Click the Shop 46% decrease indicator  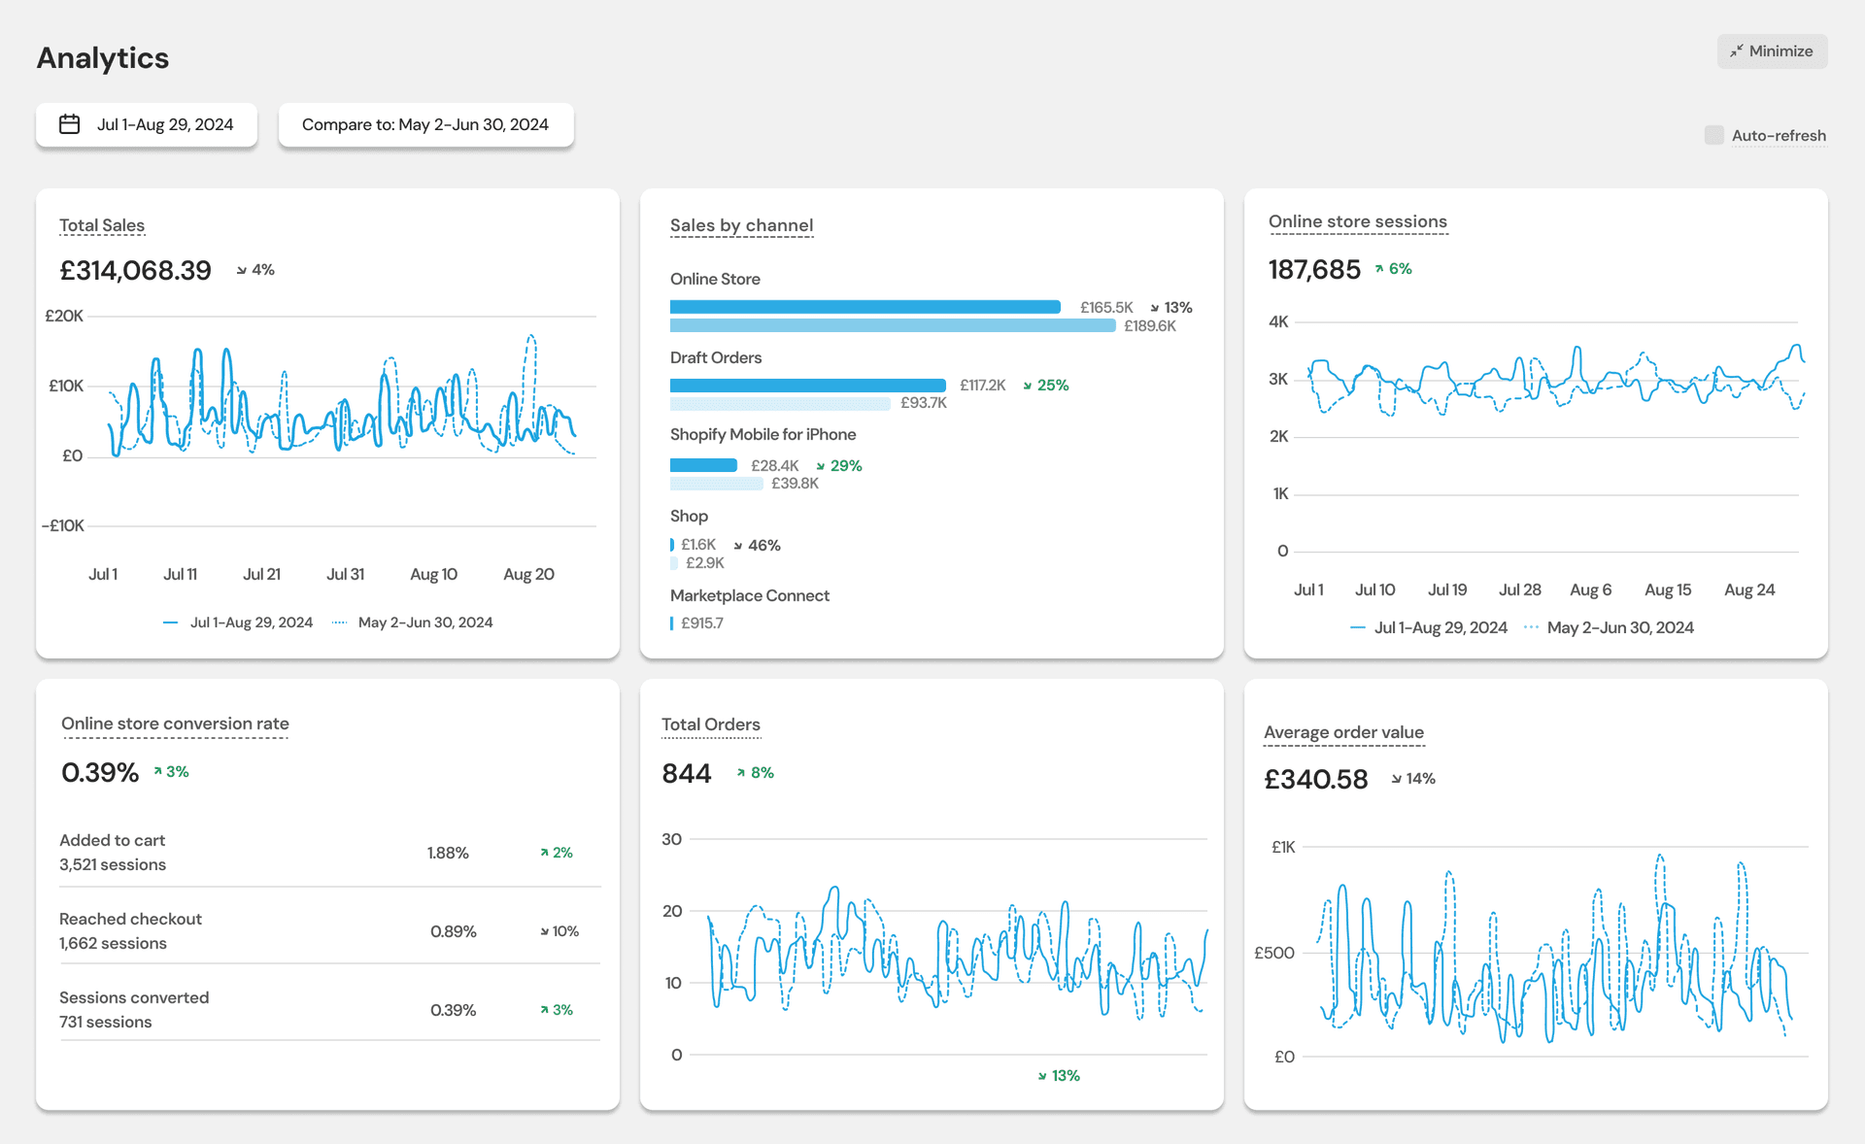click(757, 546)
